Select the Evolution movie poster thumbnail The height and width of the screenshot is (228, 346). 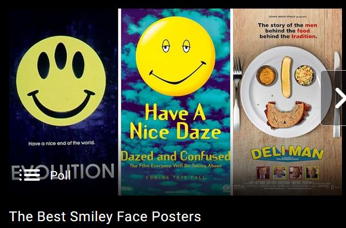(x=63, y=102)
